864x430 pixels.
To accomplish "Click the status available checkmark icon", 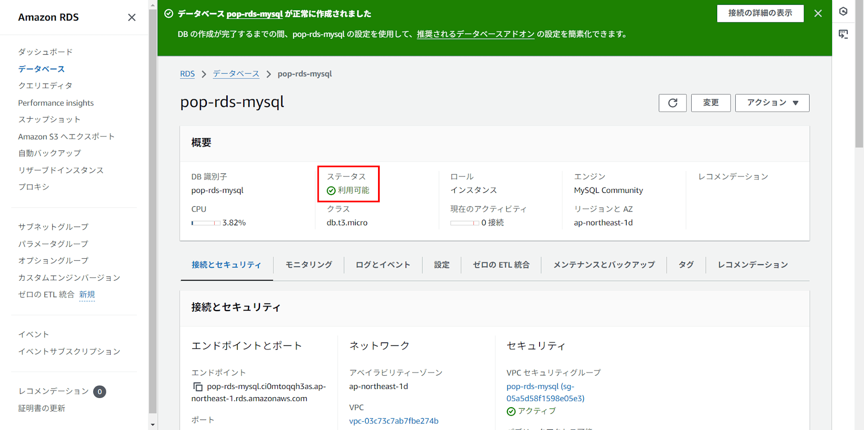I will click(x=331, y=190).
